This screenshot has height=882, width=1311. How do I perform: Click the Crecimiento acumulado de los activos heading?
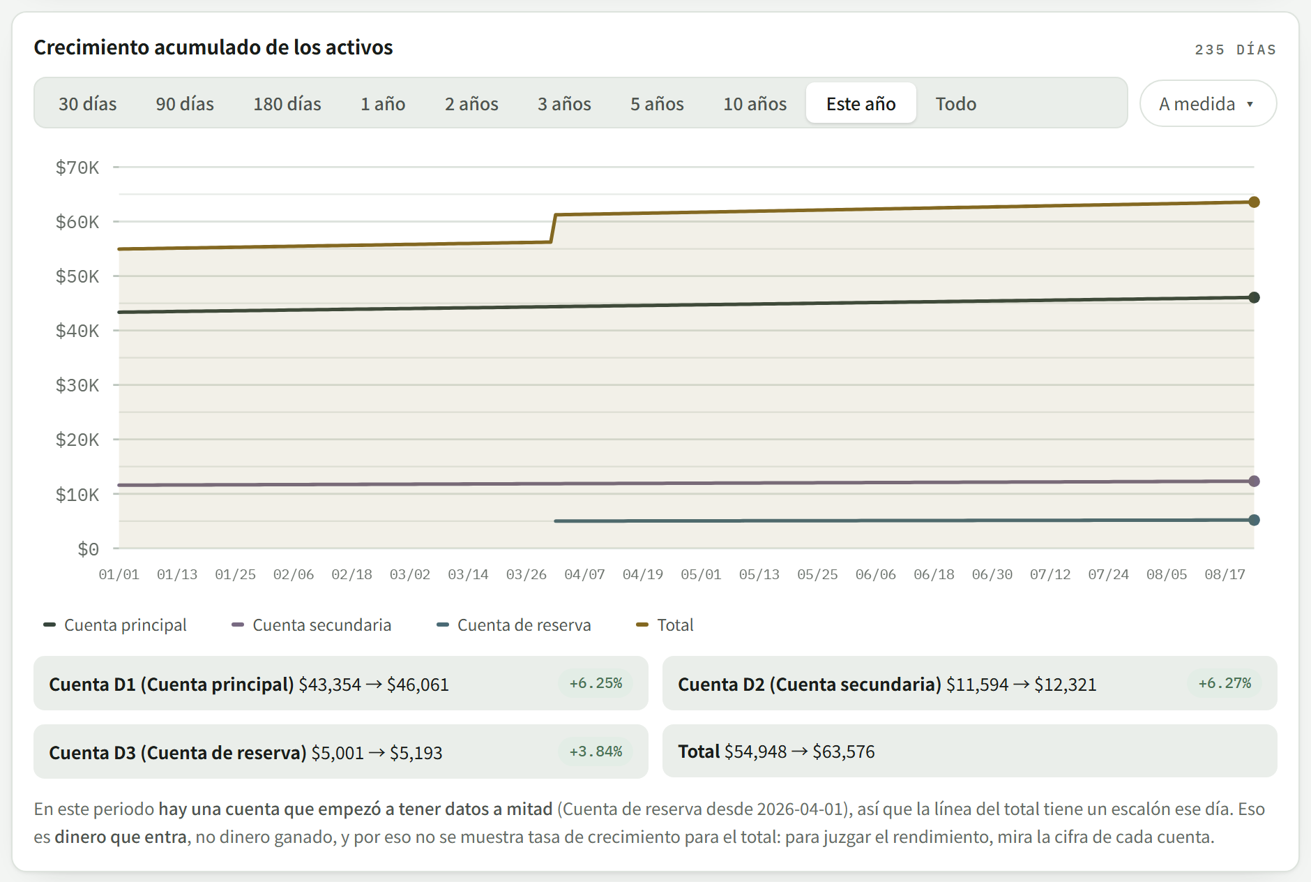213,47
